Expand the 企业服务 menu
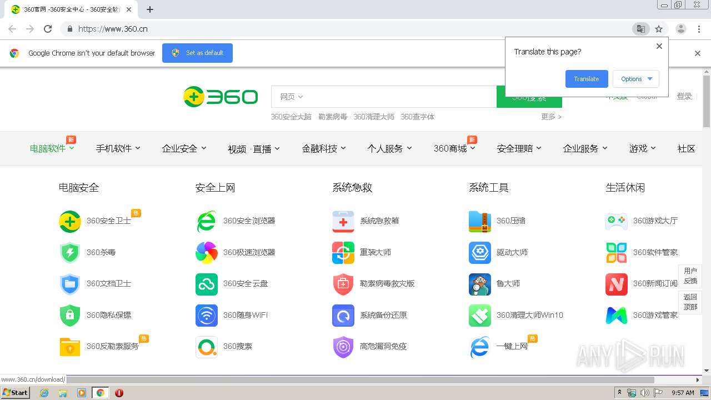Viewport: 711px width, 400px height. point(585,148)
